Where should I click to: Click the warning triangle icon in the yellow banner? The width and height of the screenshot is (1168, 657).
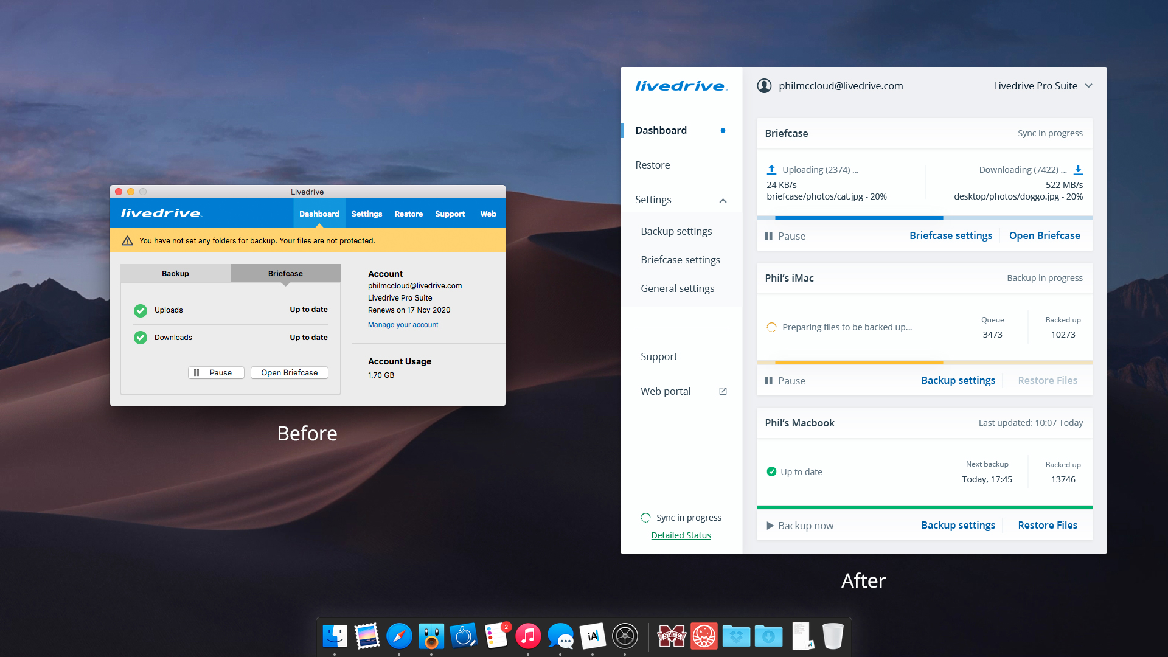[127, 241]
